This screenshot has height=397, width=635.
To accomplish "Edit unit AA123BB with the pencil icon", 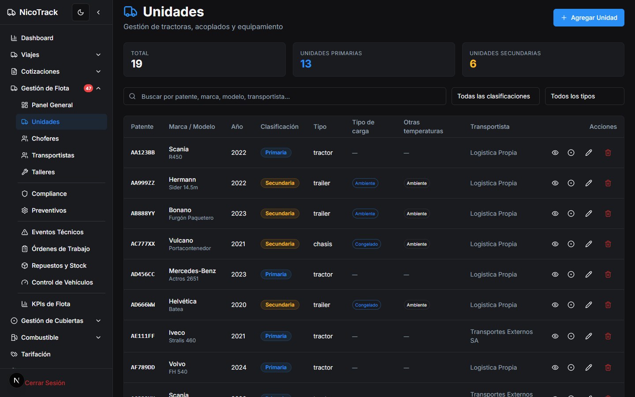I will pyautogui.click(x=589, y=153).
